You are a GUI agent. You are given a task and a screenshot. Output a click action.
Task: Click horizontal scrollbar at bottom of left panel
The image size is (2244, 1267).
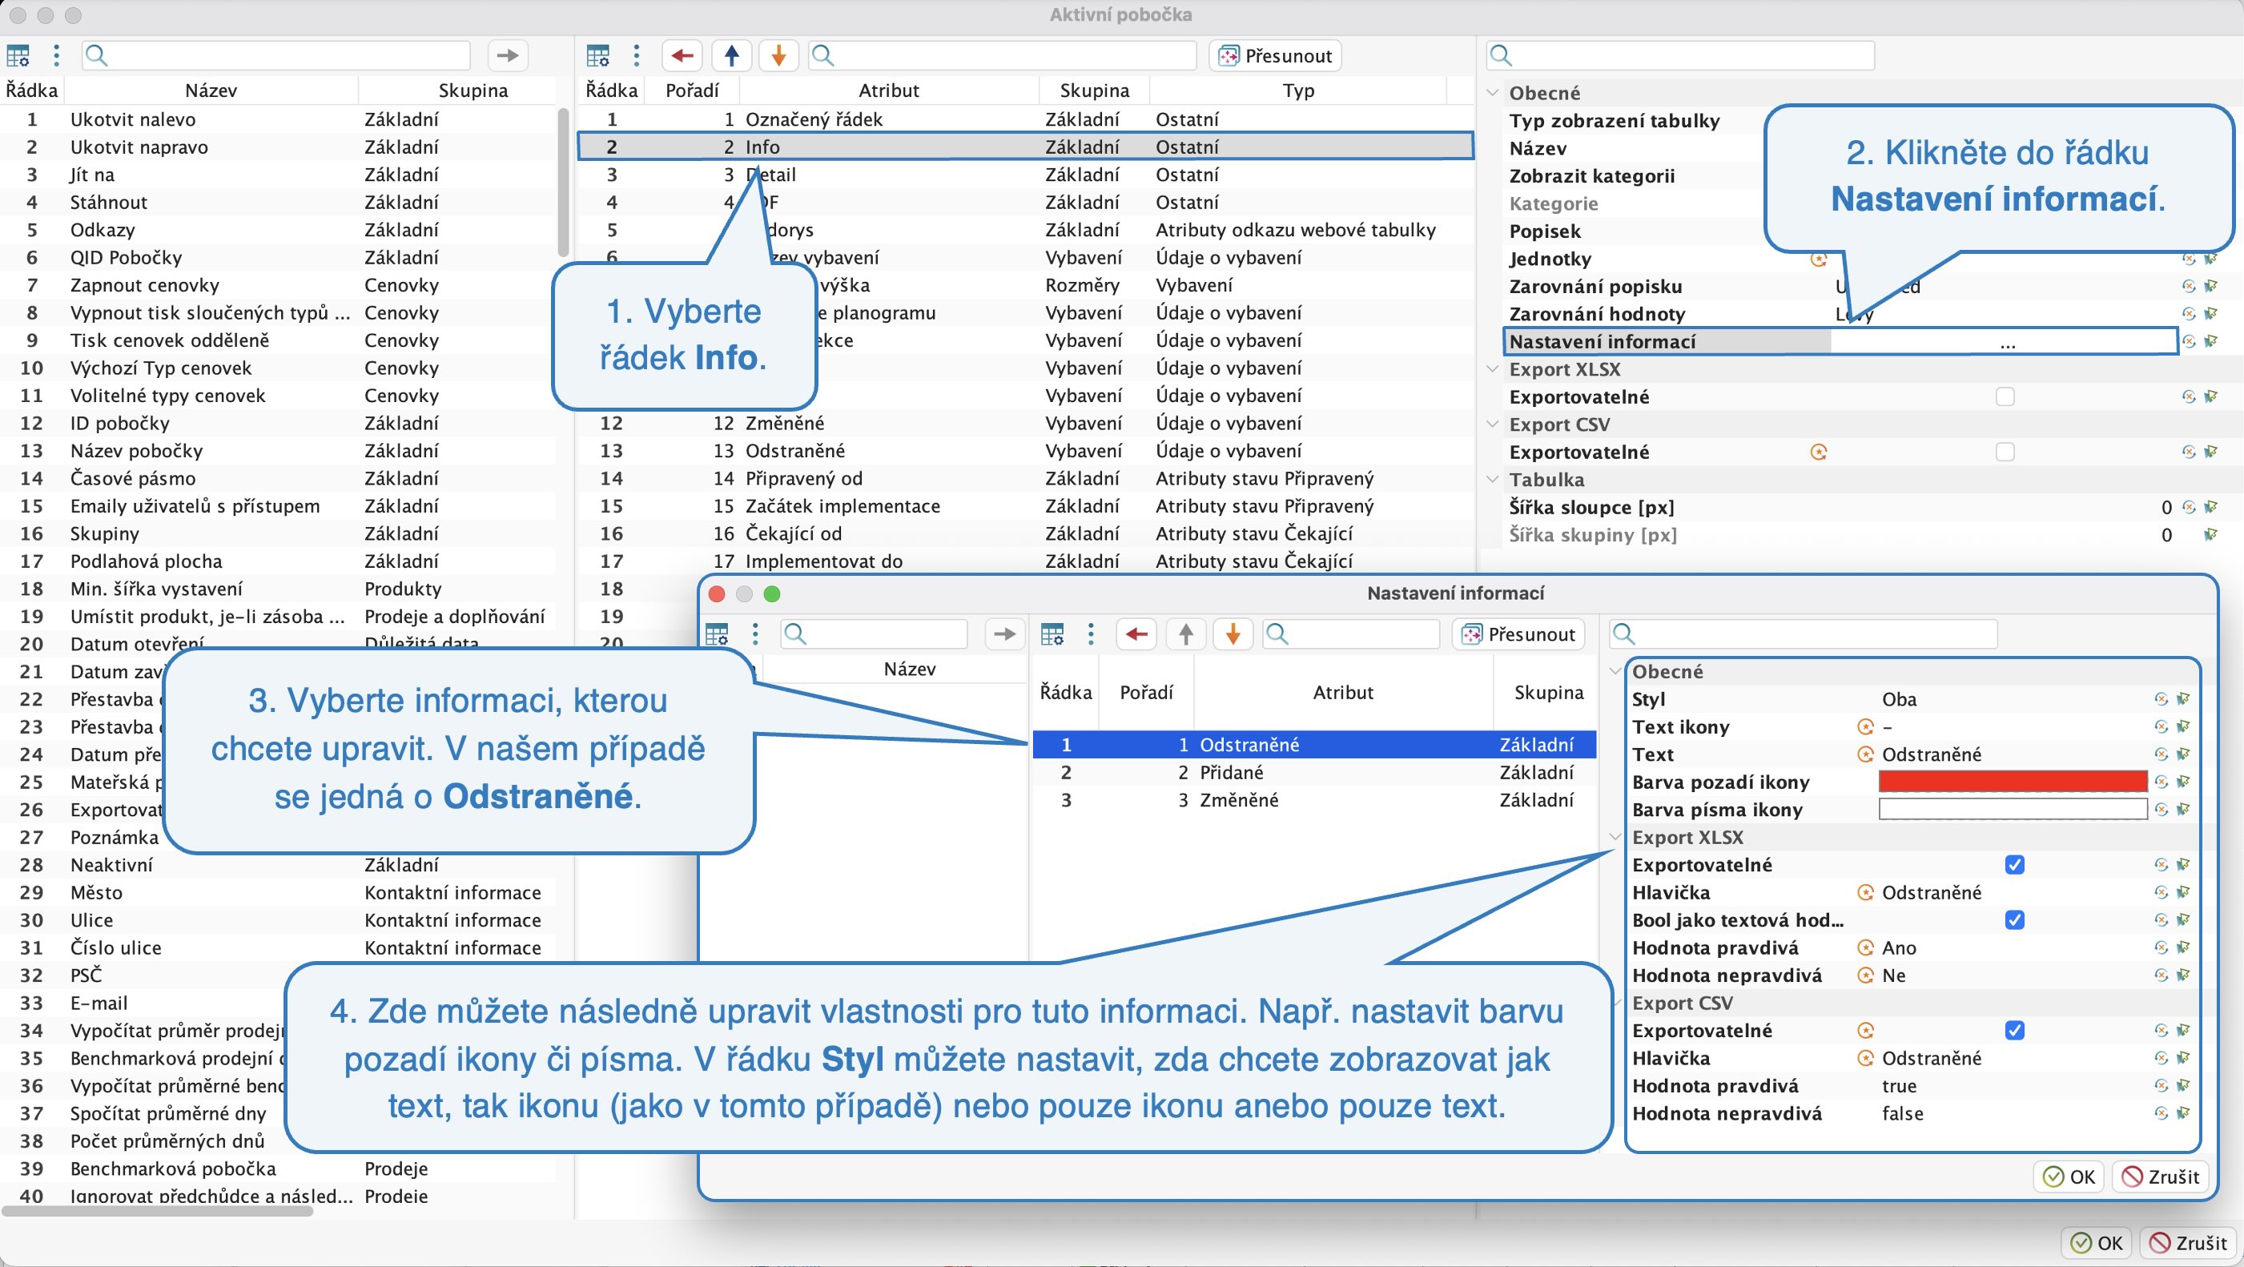click(158, 1211)
